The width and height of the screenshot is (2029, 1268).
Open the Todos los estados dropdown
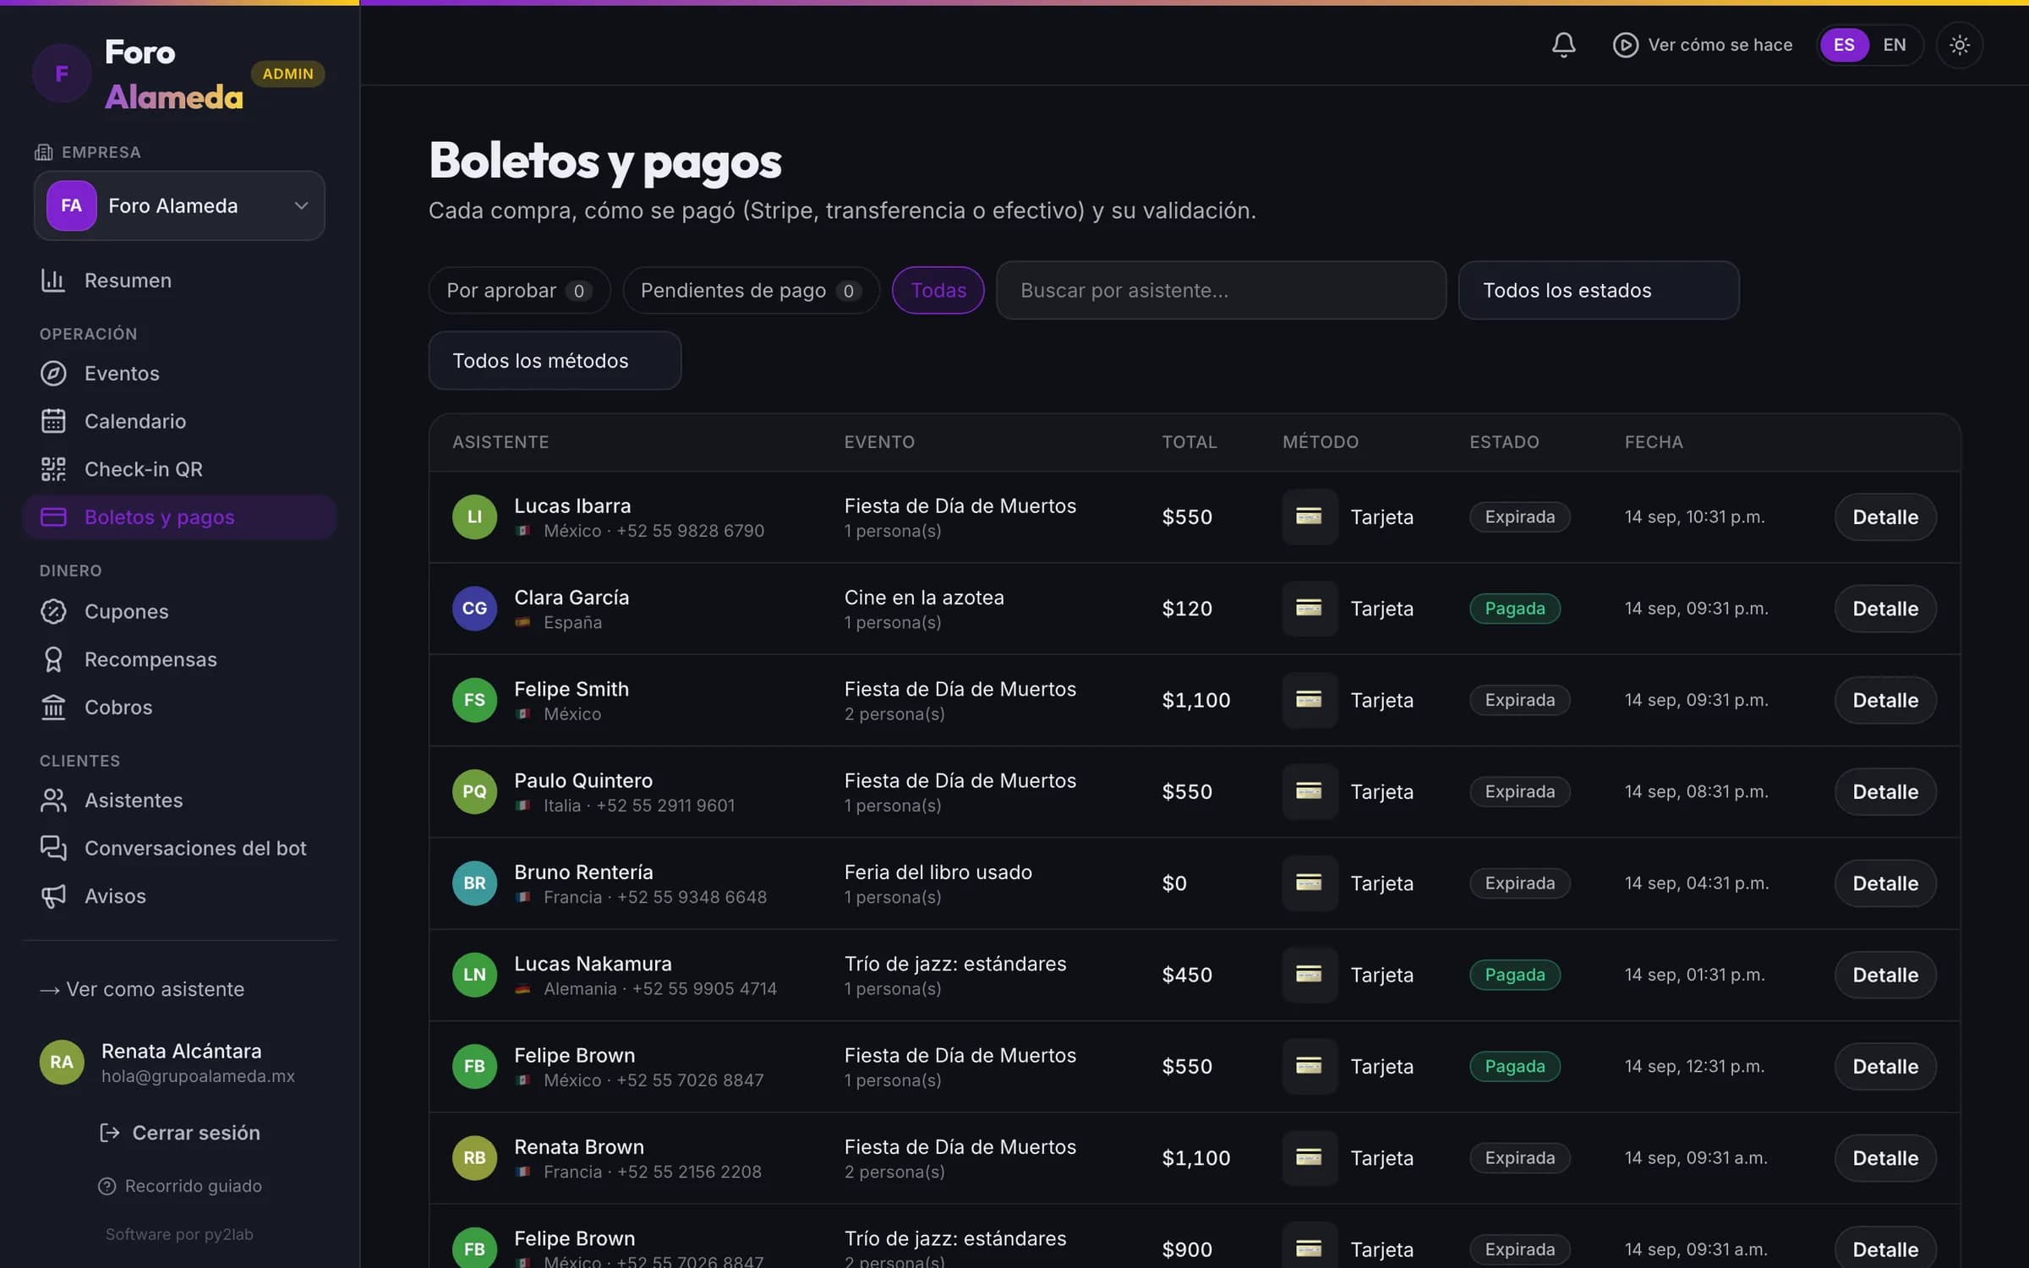point(1598,291)
